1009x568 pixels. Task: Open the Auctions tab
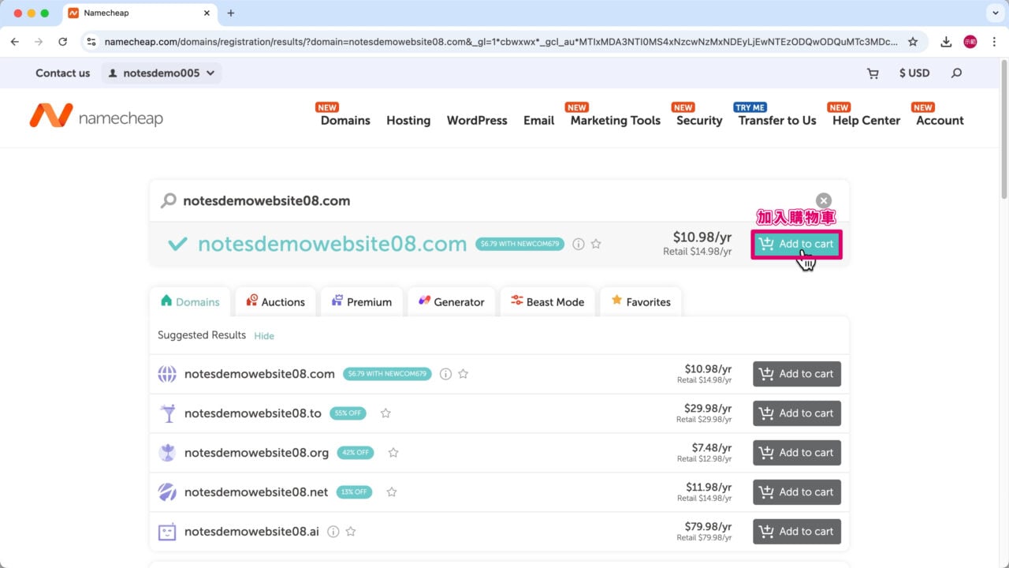[x=275, y=302]
